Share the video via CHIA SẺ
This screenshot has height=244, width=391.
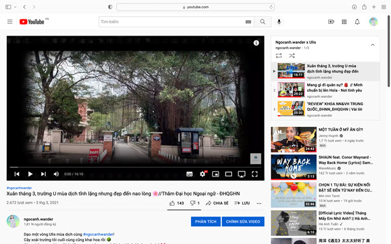pos(217,203)
